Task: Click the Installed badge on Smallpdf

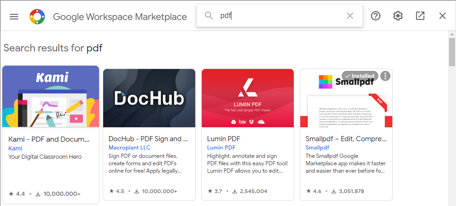Action: coord(360,76)
